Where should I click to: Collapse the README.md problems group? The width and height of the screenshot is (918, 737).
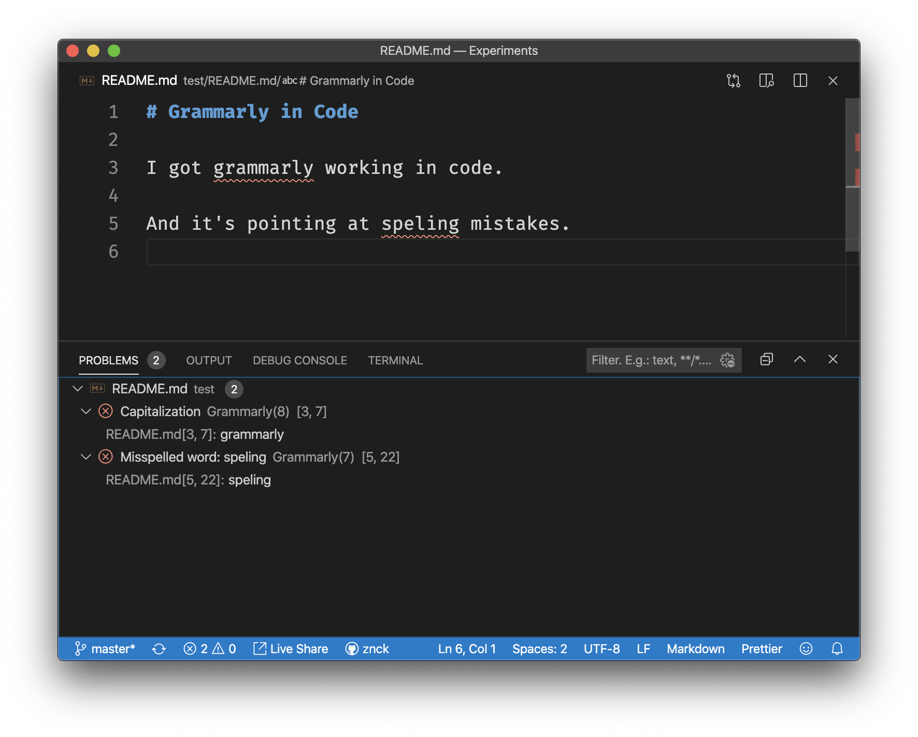[x=78, y=389]
